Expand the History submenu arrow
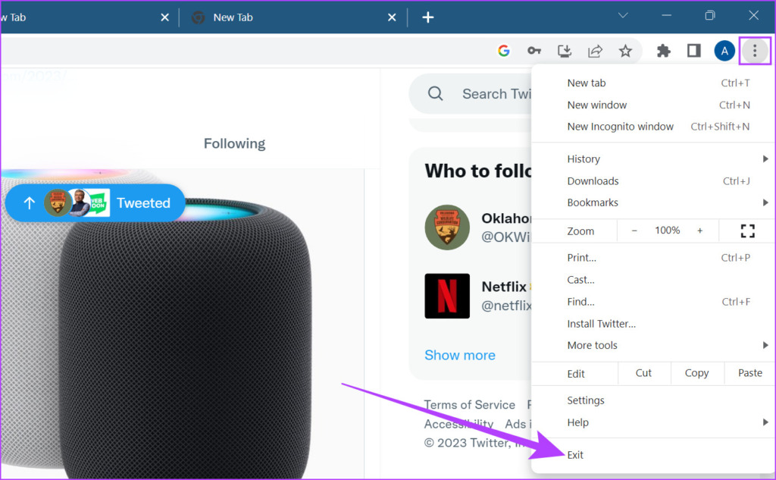The width and height of the screenshot is (776, 480). click(x=765, y=158)
